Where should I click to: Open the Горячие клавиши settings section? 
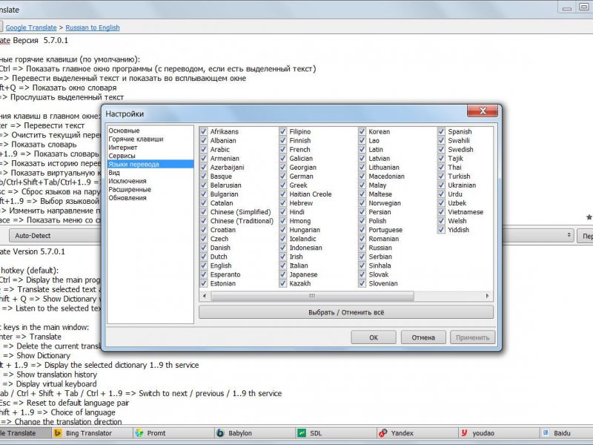136,139
